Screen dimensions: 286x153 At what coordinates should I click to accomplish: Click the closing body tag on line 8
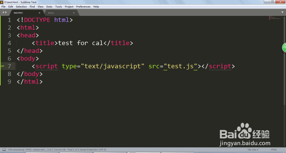(29, 74)
